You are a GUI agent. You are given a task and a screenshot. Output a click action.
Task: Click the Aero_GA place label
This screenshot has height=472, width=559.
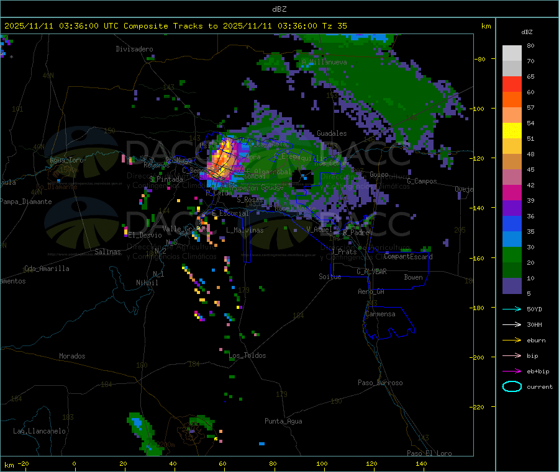point(371,292)
